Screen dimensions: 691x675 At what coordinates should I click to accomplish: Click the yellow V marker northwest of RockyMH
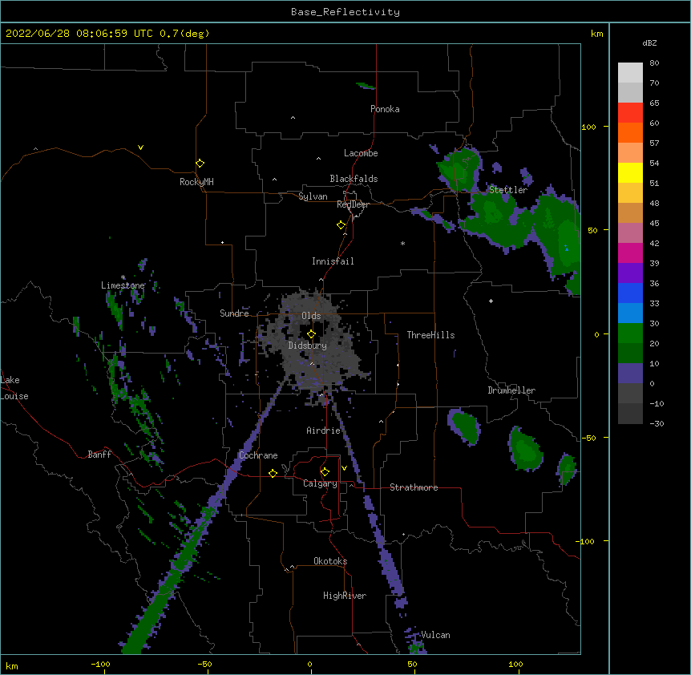[140, 148]
